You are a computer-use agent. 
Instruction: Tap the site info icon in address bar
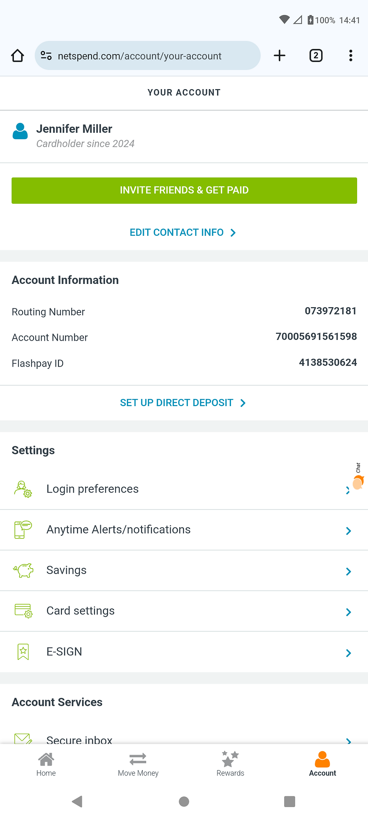[x=46, y=56]
